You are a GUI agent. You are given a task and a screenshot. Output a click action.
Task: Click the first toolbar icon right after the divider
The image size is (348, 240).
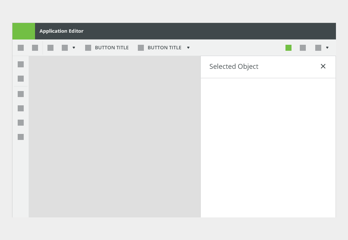pyautogui.click(x=50, y=48)
